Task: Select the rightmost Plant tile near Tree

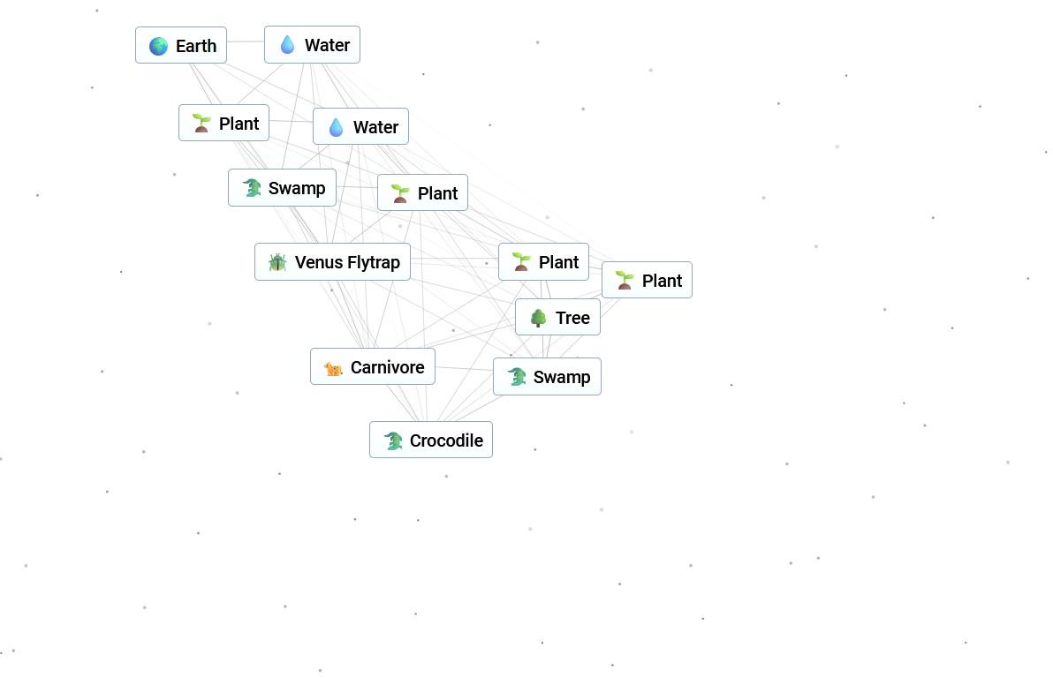Action: (x=648, y=281)
